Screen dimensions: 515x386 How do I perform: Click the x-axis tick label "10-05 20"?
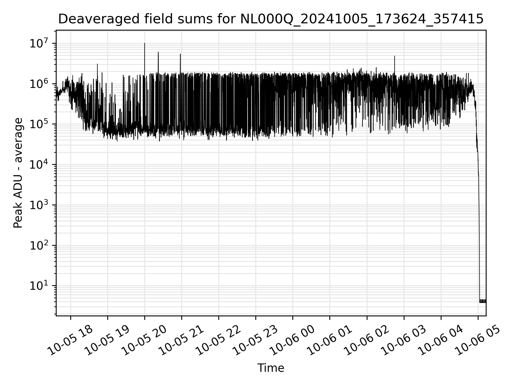pos(144,340)
